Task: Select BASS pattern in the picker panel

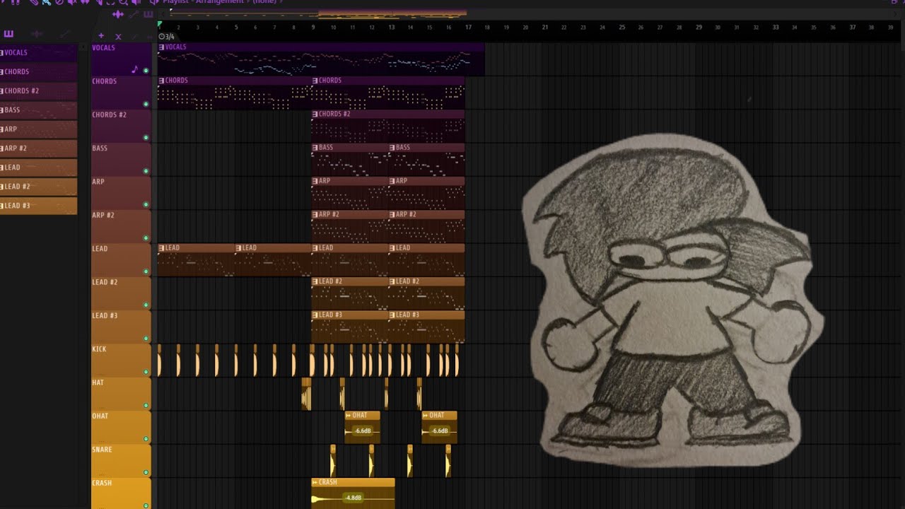Action: [38, 110]
